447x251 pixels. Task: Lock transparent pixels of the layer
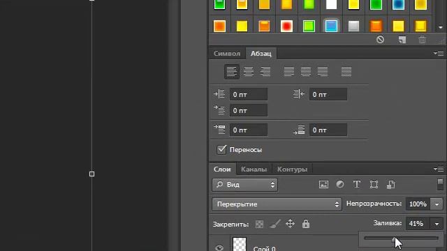[259, 224]
